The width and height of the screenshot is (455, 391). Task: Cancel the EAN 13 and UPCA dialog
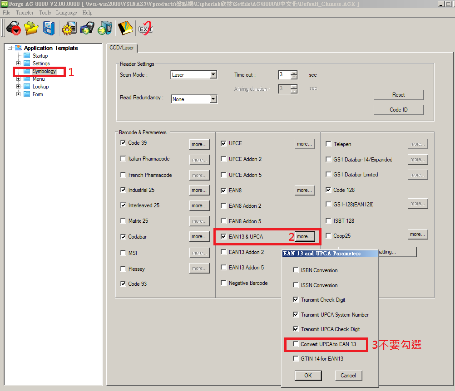coord(348,375)
